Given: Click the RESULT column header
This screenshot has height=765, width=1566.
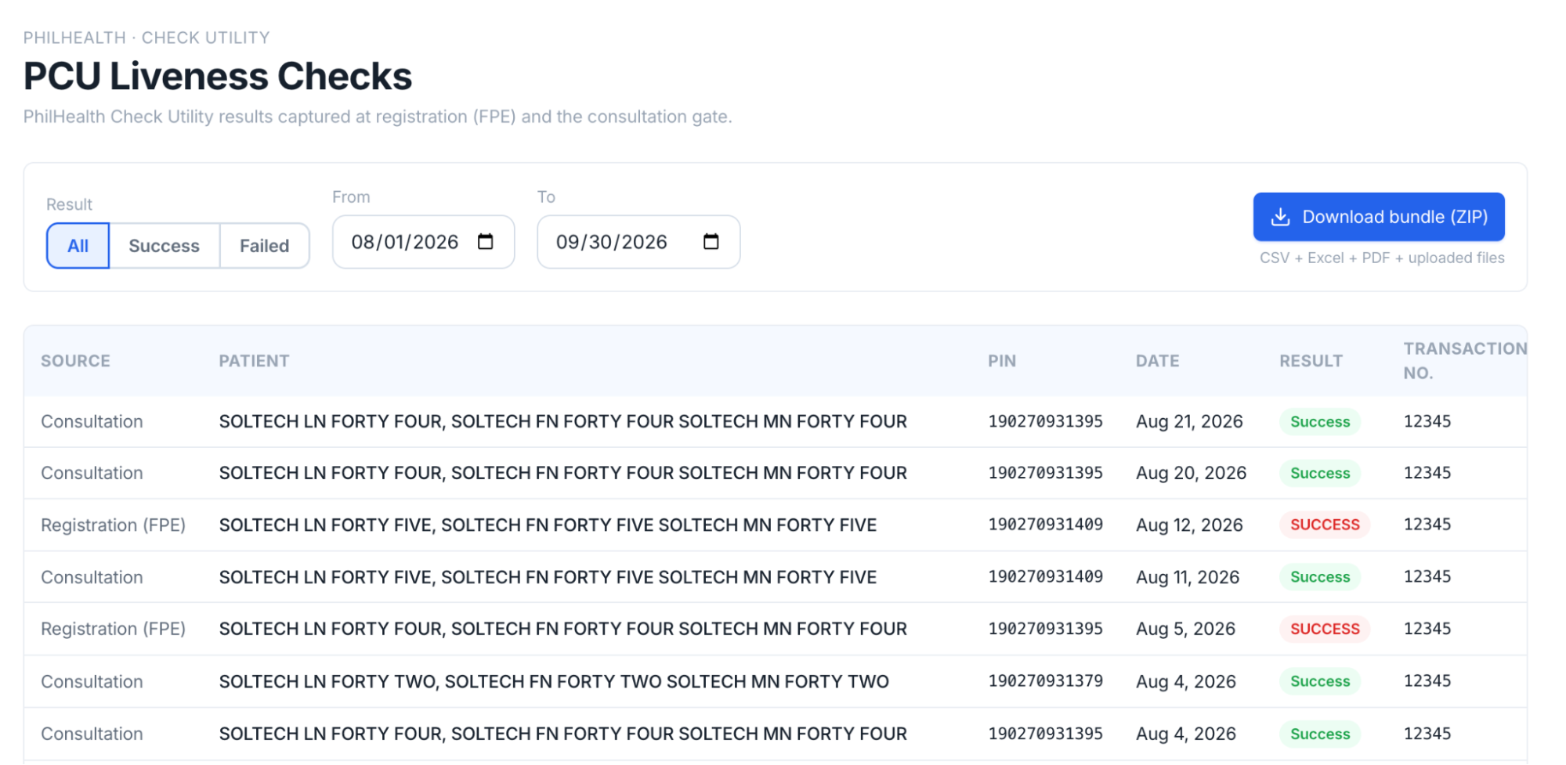Looking at the screenshot, I should 1311,361.
